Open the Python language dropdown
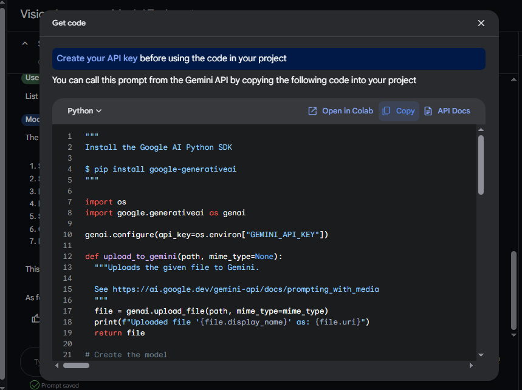 (84, 110)
